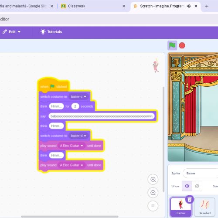Click the Sprite name field Batter
Screen dimensions: 218x218
[x=201, y=174]
